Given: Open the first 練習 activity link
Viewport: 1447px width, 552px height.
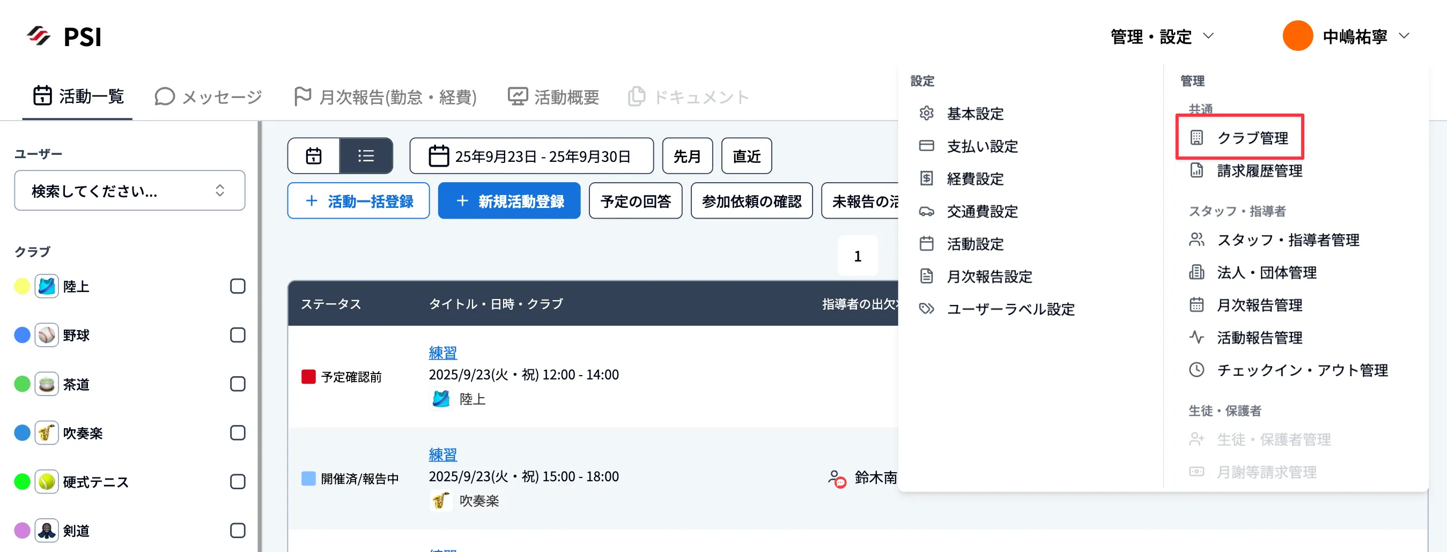Looking at the screenshot, I should pyautogui.click(x=442, y=353).
